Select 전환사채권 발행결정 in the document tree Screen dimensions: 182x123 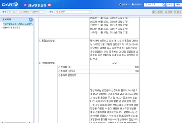tap(11, 28)
